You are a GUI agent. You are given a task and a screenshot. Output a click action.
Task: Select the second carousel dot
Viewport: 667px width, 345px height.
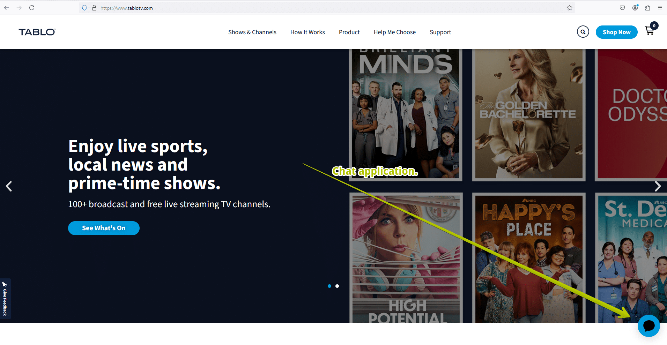click(x=337, y=286)
